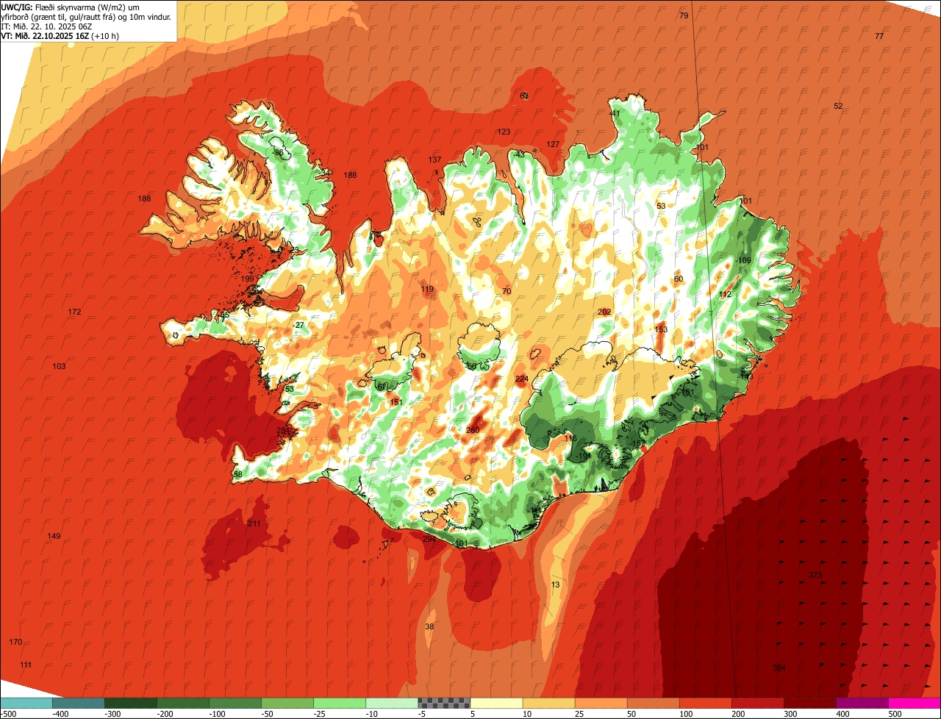Click the value 41 on northeast peninsula
Screen dimensions: 941x719
point(615,113)
